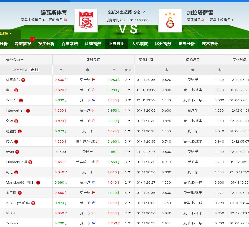Expand the 23/24土超第16轮 round selector
Viewport: 249px width, 227px height.
(x=144, y=12)
